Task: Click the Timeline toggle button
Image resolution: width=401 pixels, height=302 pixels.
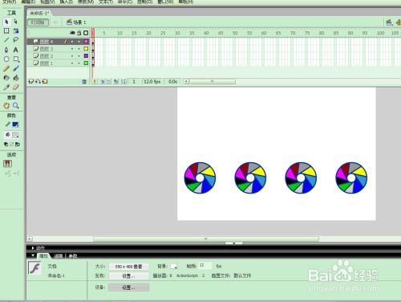Action: 38,22
